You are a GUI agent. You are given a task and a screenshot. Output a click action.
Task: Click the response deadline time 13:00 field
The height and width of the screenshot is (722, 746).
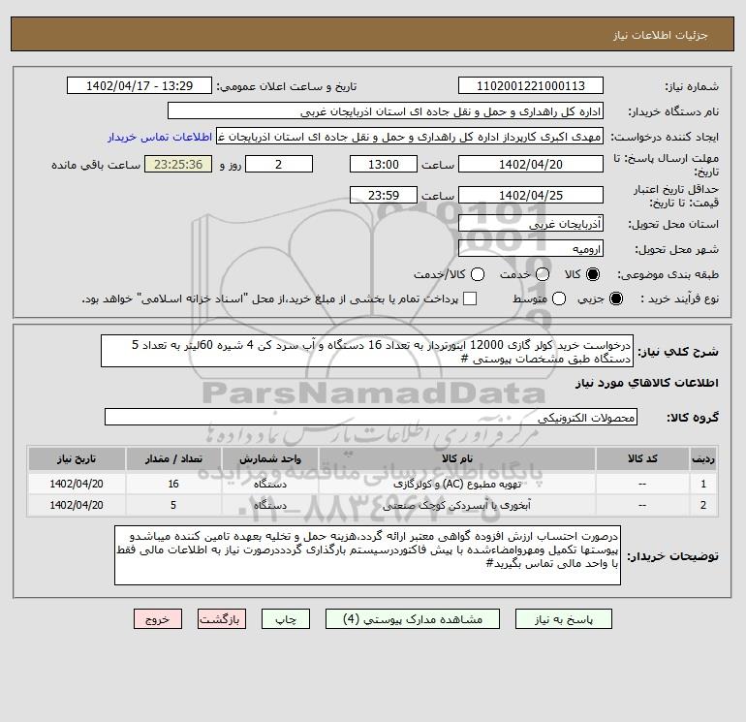(x=384, y=164)
